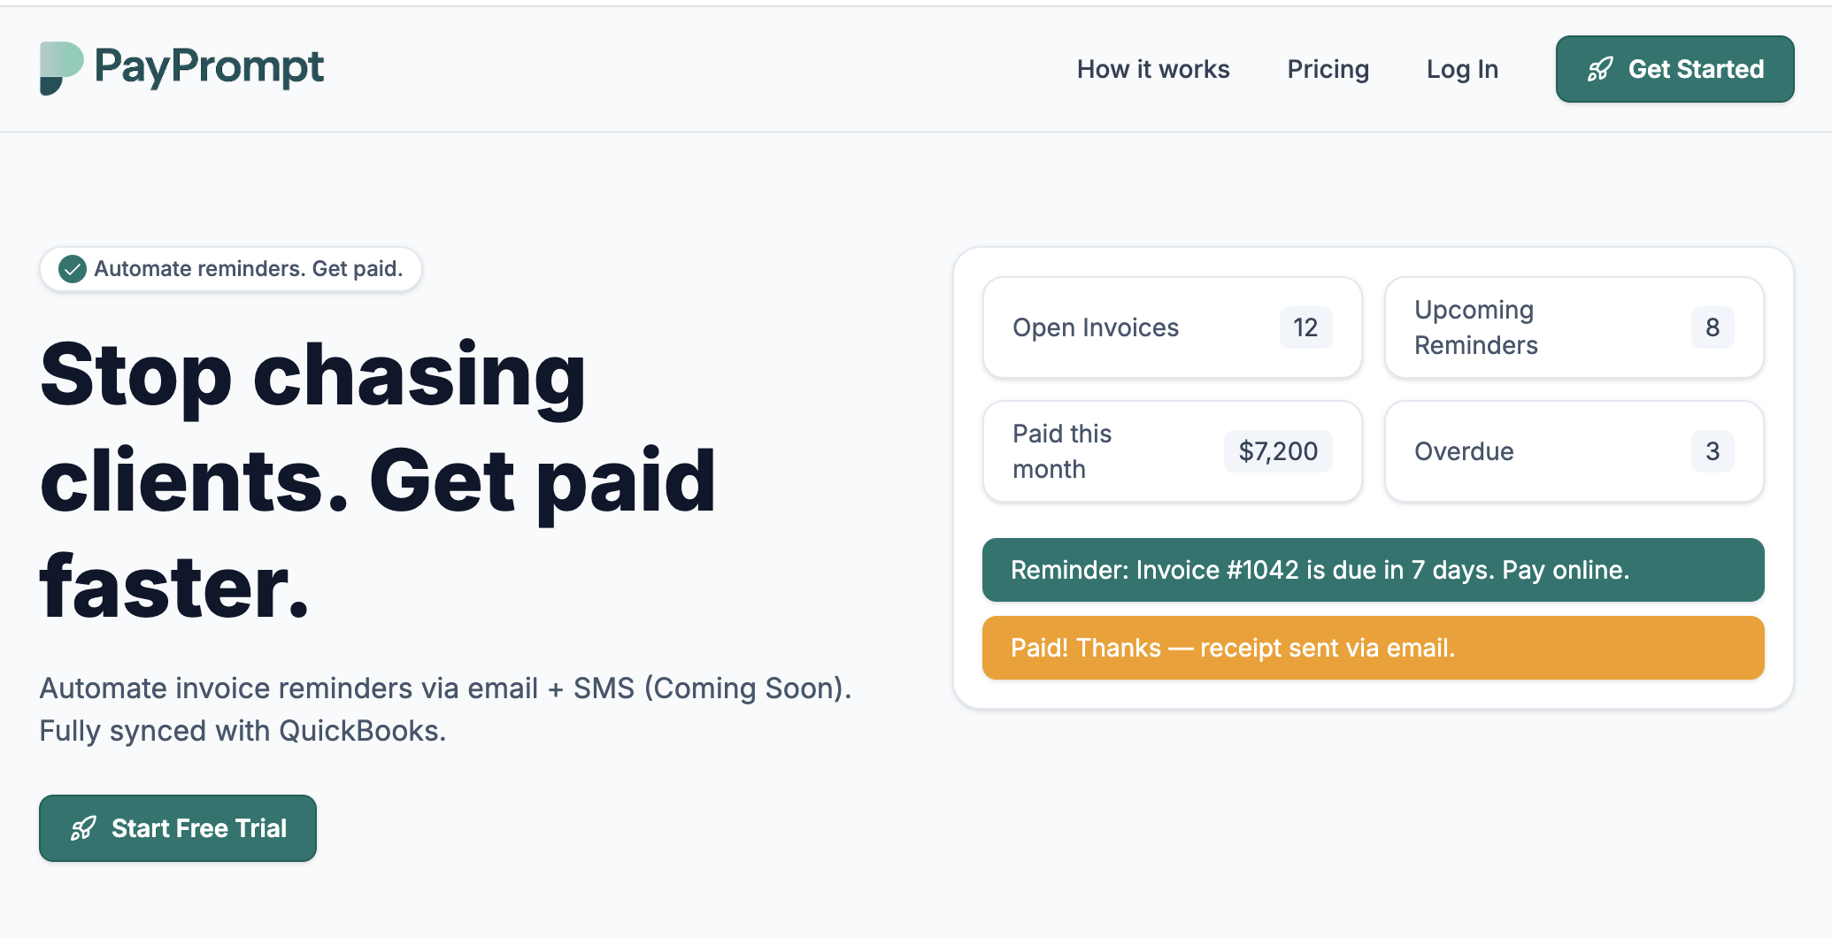Viewport: 1832px width, 938px height.
Task: Click the Open Invoices count badge
Action: pyautogui.click(x=1305, y=327)
